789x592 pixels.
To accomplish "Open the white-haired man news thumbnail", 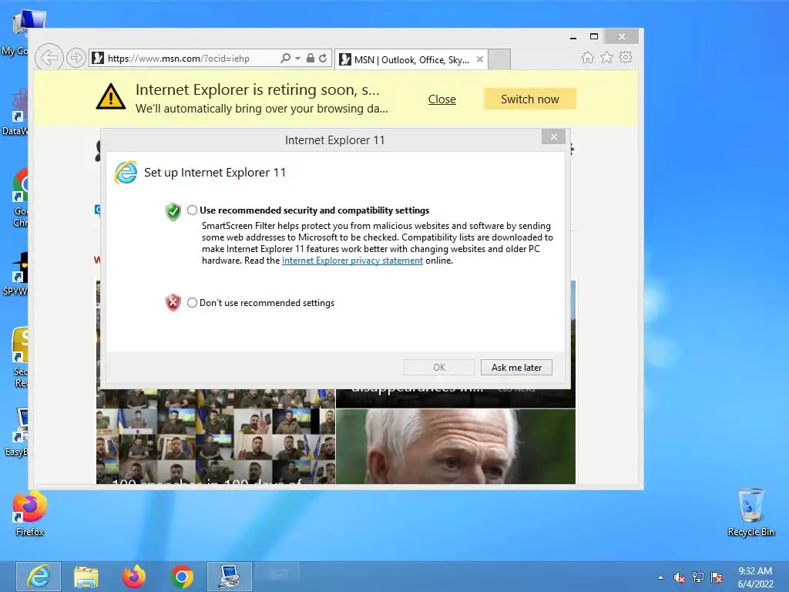I will [x=455, y=446].
